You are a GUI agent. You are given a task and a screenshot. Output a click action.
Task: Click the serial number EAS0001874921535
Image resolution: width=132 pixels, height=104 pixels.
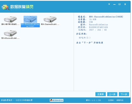98,27
